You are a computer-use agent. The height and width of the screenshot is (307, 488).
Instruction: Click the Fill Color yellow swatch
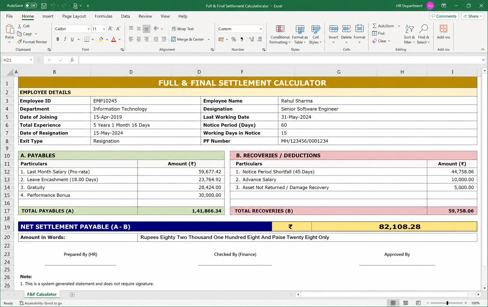click(x=101, y=39)
